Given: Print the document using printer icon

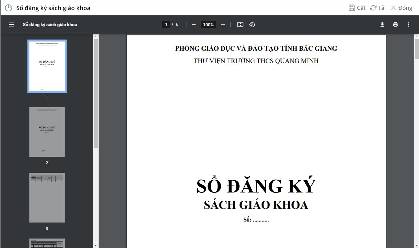Looking at the screenshot, I should coord(395,25).
